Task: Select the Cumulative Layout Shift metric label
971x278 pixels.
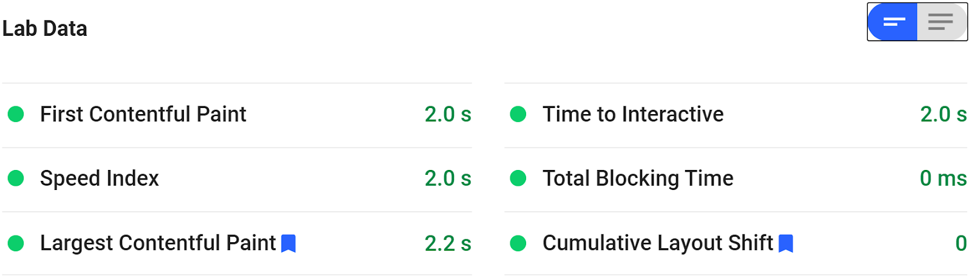Action: click(x=658, y=243)
